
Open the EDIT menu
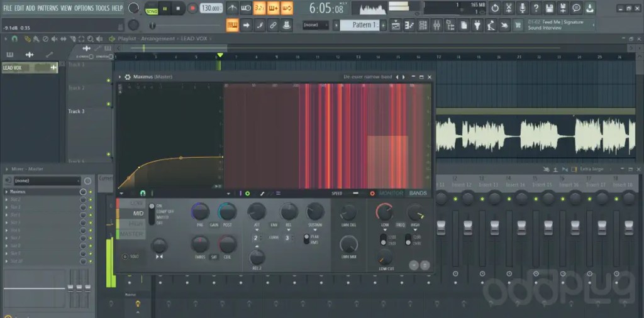pos(19,8)
